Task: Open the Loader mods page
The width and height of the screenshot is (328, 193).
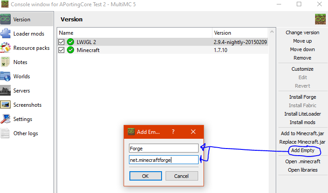Action: [29, 34]
